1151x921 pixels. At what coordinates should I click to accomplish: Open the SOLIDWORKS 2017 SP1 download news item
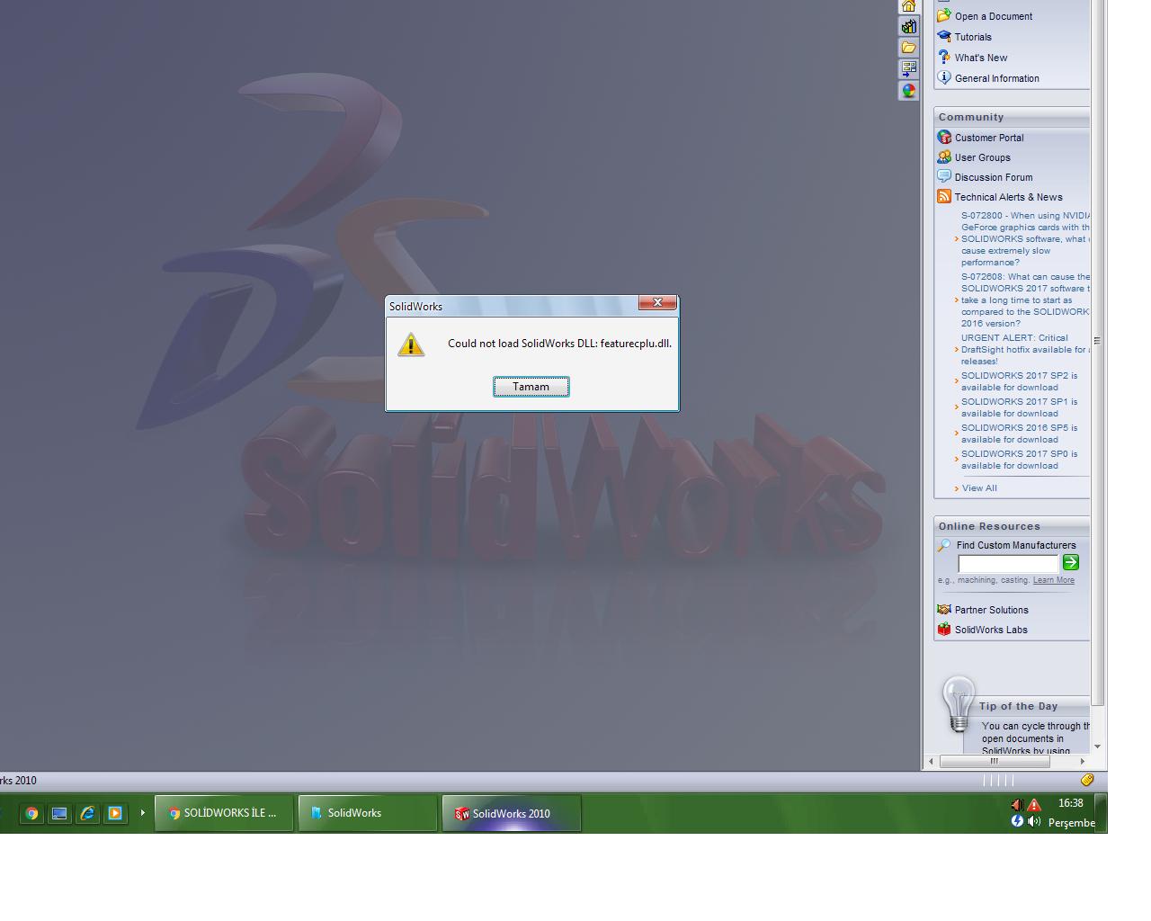(x=1019, y=407)
